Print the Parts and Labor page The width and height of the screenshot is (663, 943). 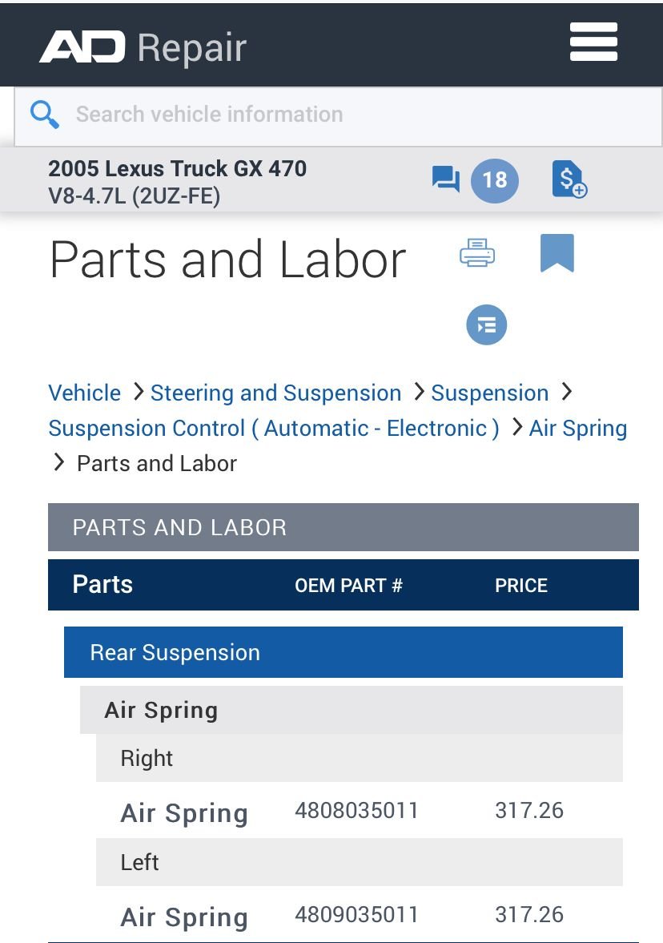pos(477,252)
